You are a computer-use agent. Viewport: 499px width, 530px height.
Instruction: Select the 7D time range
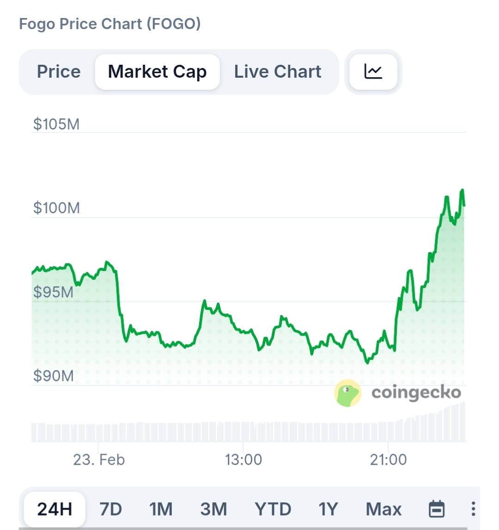[111, 509]
